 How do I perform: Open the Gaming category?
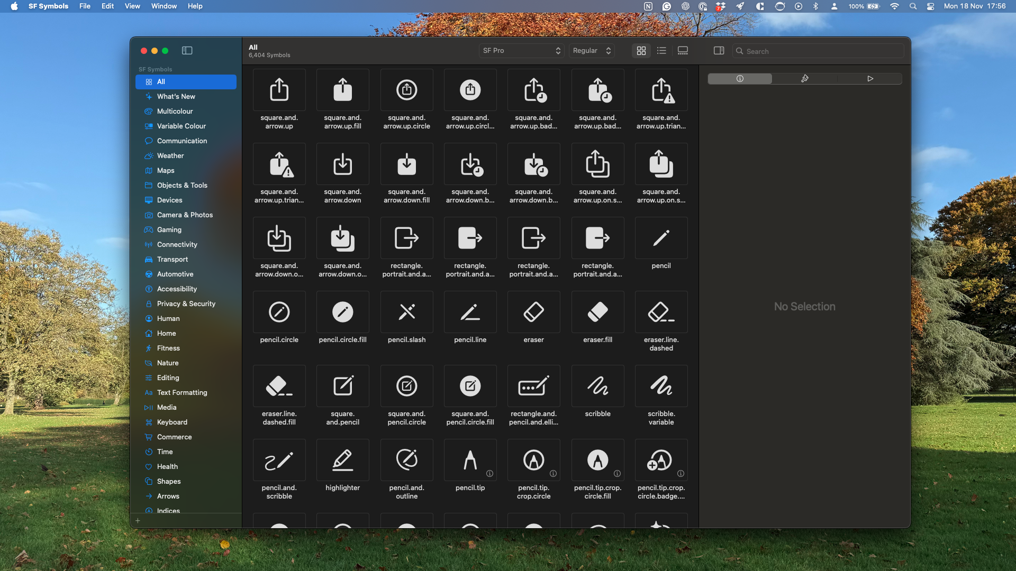pyautogui.click(x=186, y=230)
